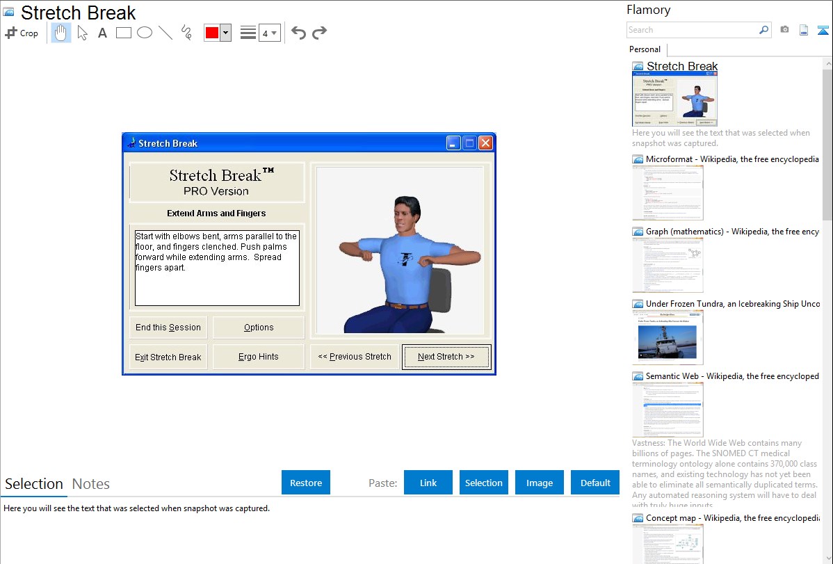
Task: Click the "Semantic Web - Wikipedia" snapshot title
Action: tap(732, 376)
